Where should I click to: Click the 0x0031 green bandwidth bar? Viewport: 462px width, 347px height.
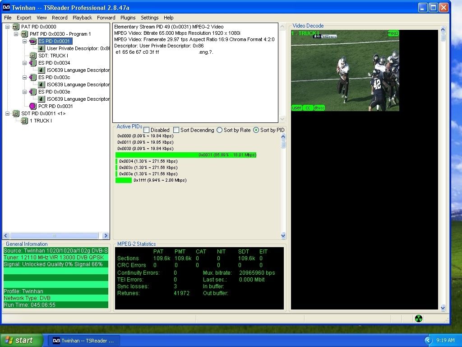[x=186, y=155]
